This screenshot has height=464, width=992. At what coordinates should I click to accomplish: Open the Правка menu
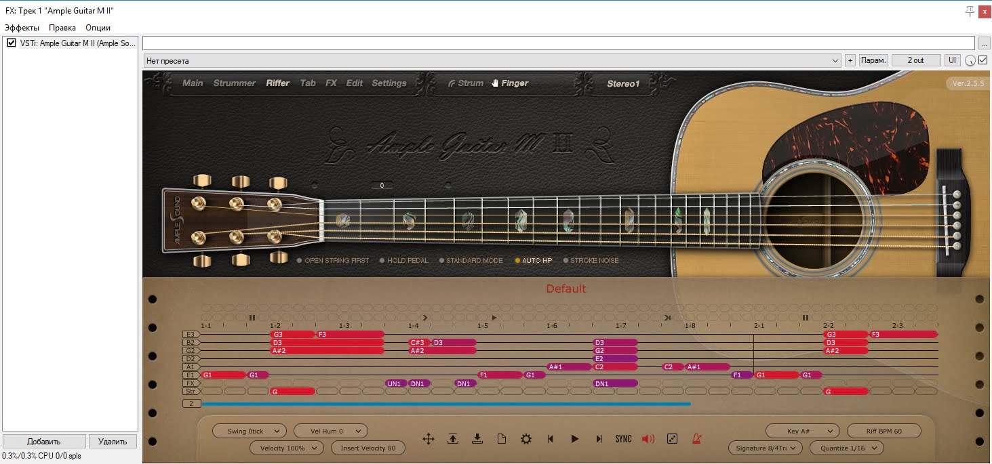coord(62,28)
